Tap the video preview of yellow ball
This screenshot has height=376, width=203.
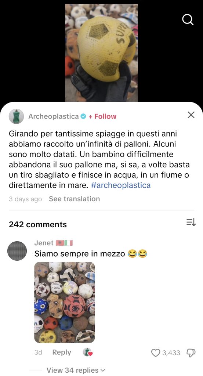[x=101, y=53]
